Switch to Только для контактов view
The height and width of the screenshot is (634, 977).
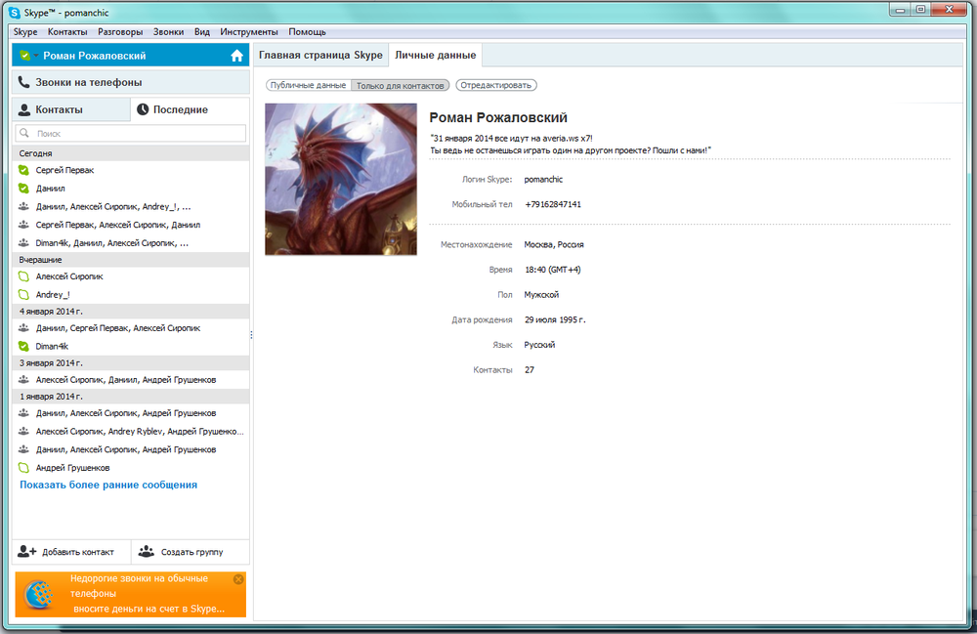pos(402,86)
